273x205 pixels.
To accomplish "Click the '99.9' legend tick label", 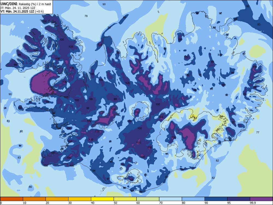I will tap(253, 203).
